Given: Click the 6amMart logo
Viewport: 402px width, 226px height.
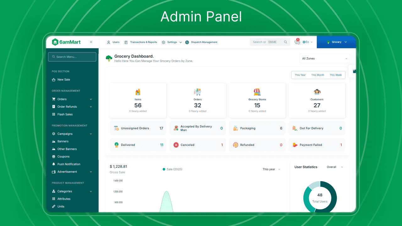Looking at the screenshot, I should click(x=66, y=42).
